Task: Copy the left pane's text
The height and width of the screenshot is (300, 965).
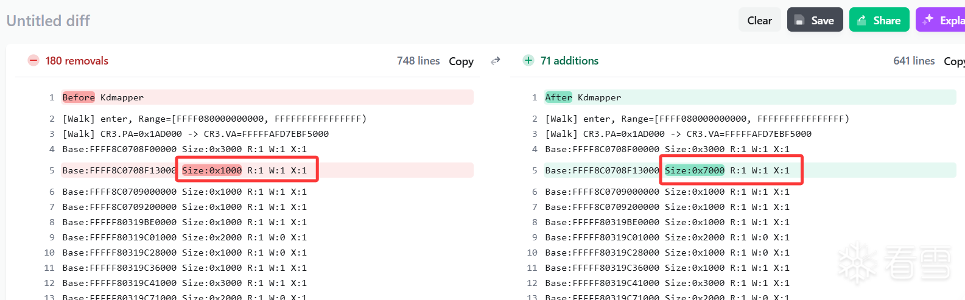Action: click(461, 61)
